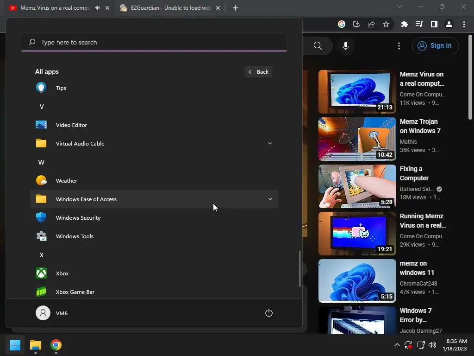Open the Tips app
The image size is (474, 356).
click(154, 88)
